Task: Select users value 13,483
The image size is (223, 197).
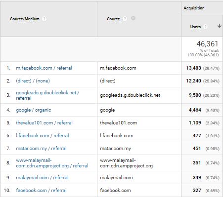Action: 194,68
